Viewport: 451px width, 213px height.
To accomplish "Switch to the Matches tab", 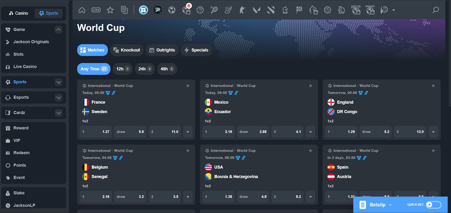I will (x=92, y=50).
